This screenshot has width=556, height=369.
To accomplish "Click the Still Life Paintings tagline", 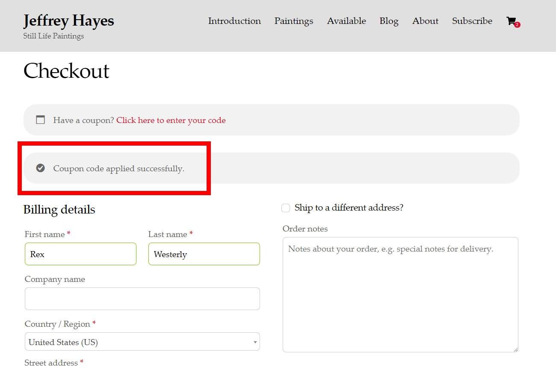I will coord(53,36).
